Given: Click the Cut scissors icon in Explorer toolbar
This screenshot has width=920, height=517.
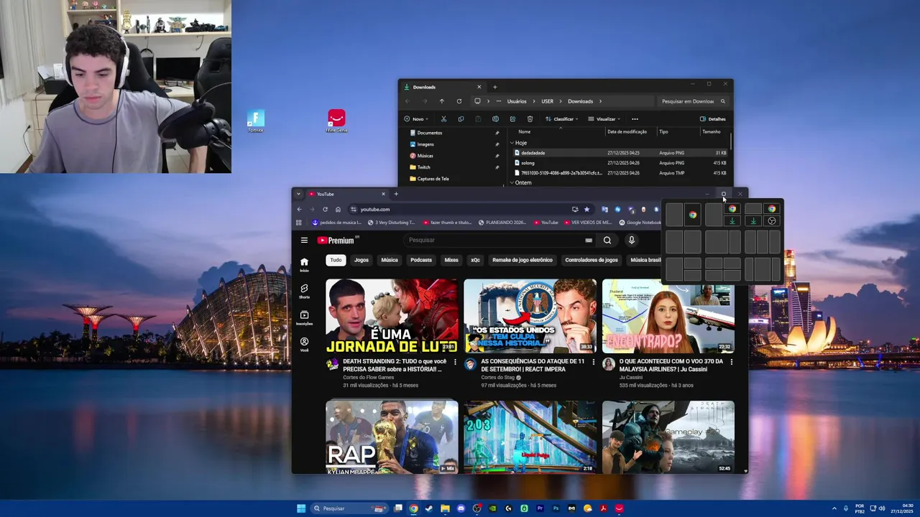Looking at the screenshot, I should 443,119.
